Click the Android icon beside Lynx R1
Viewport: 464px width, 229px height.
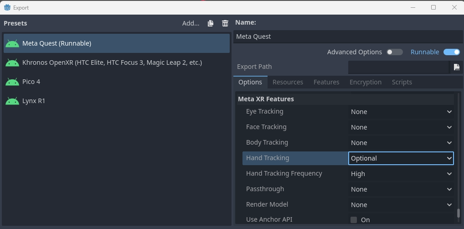(x=12, y=101)
